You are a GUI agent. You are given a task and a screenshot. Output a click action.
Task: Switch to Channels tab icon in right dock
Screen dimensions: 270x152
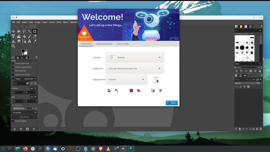[x=240, y=76]
